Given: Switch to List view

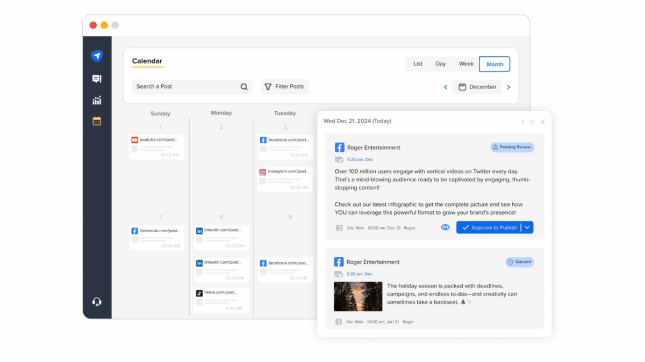Looking at the screenshot, I should (418, 64).
